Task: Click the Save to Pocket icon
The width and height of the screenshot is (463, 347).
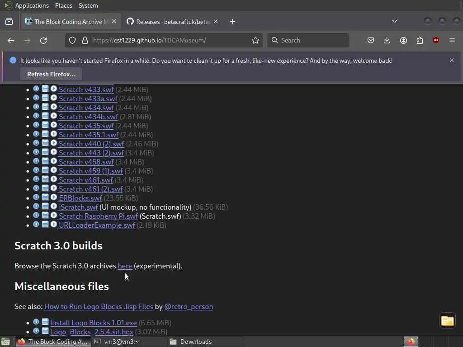Action: (x=371, y=40)
